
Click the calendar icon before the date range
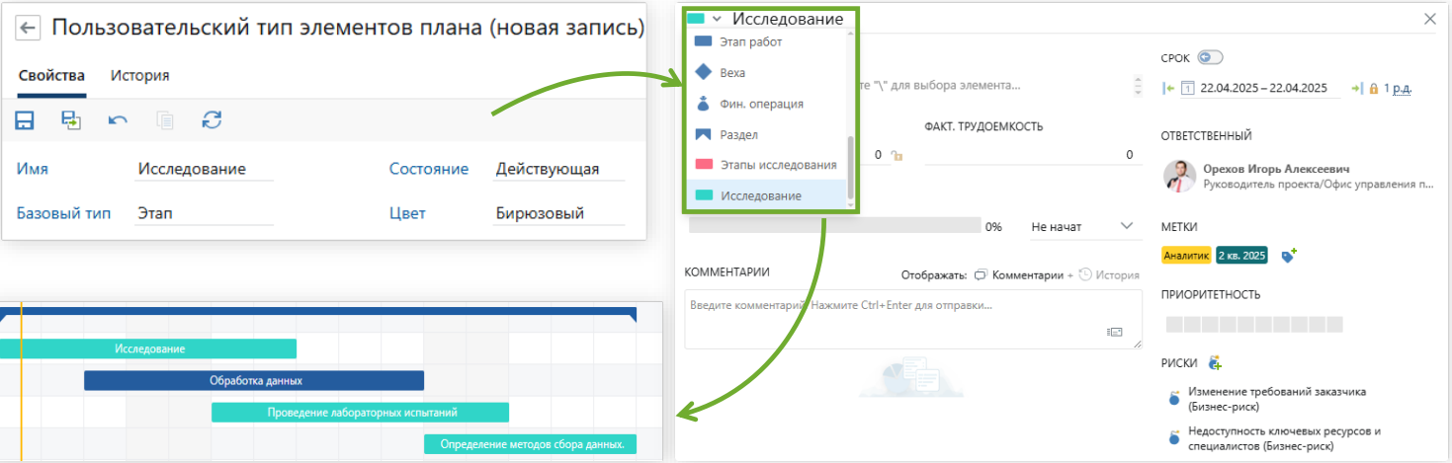pos(1188,89)
